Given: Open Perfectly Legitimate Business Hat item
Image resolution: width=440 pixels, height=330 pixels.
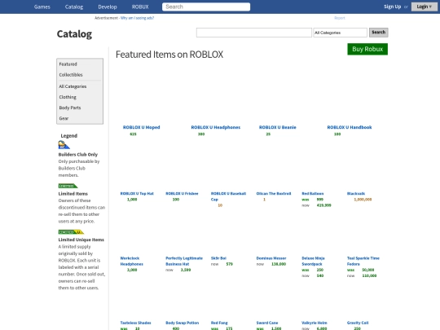Looking at the screenshot, I should (x=184, y=261).
